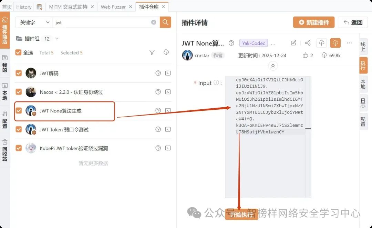Click help icon beside plugin title
Viewport: 372px width, 228px height.
[231, 43]
